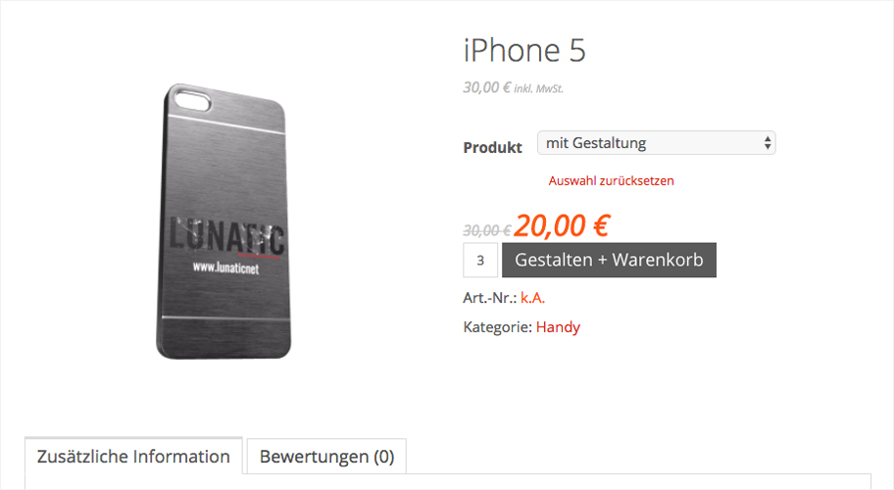Click the Produkt attribute label

[493, 148]
